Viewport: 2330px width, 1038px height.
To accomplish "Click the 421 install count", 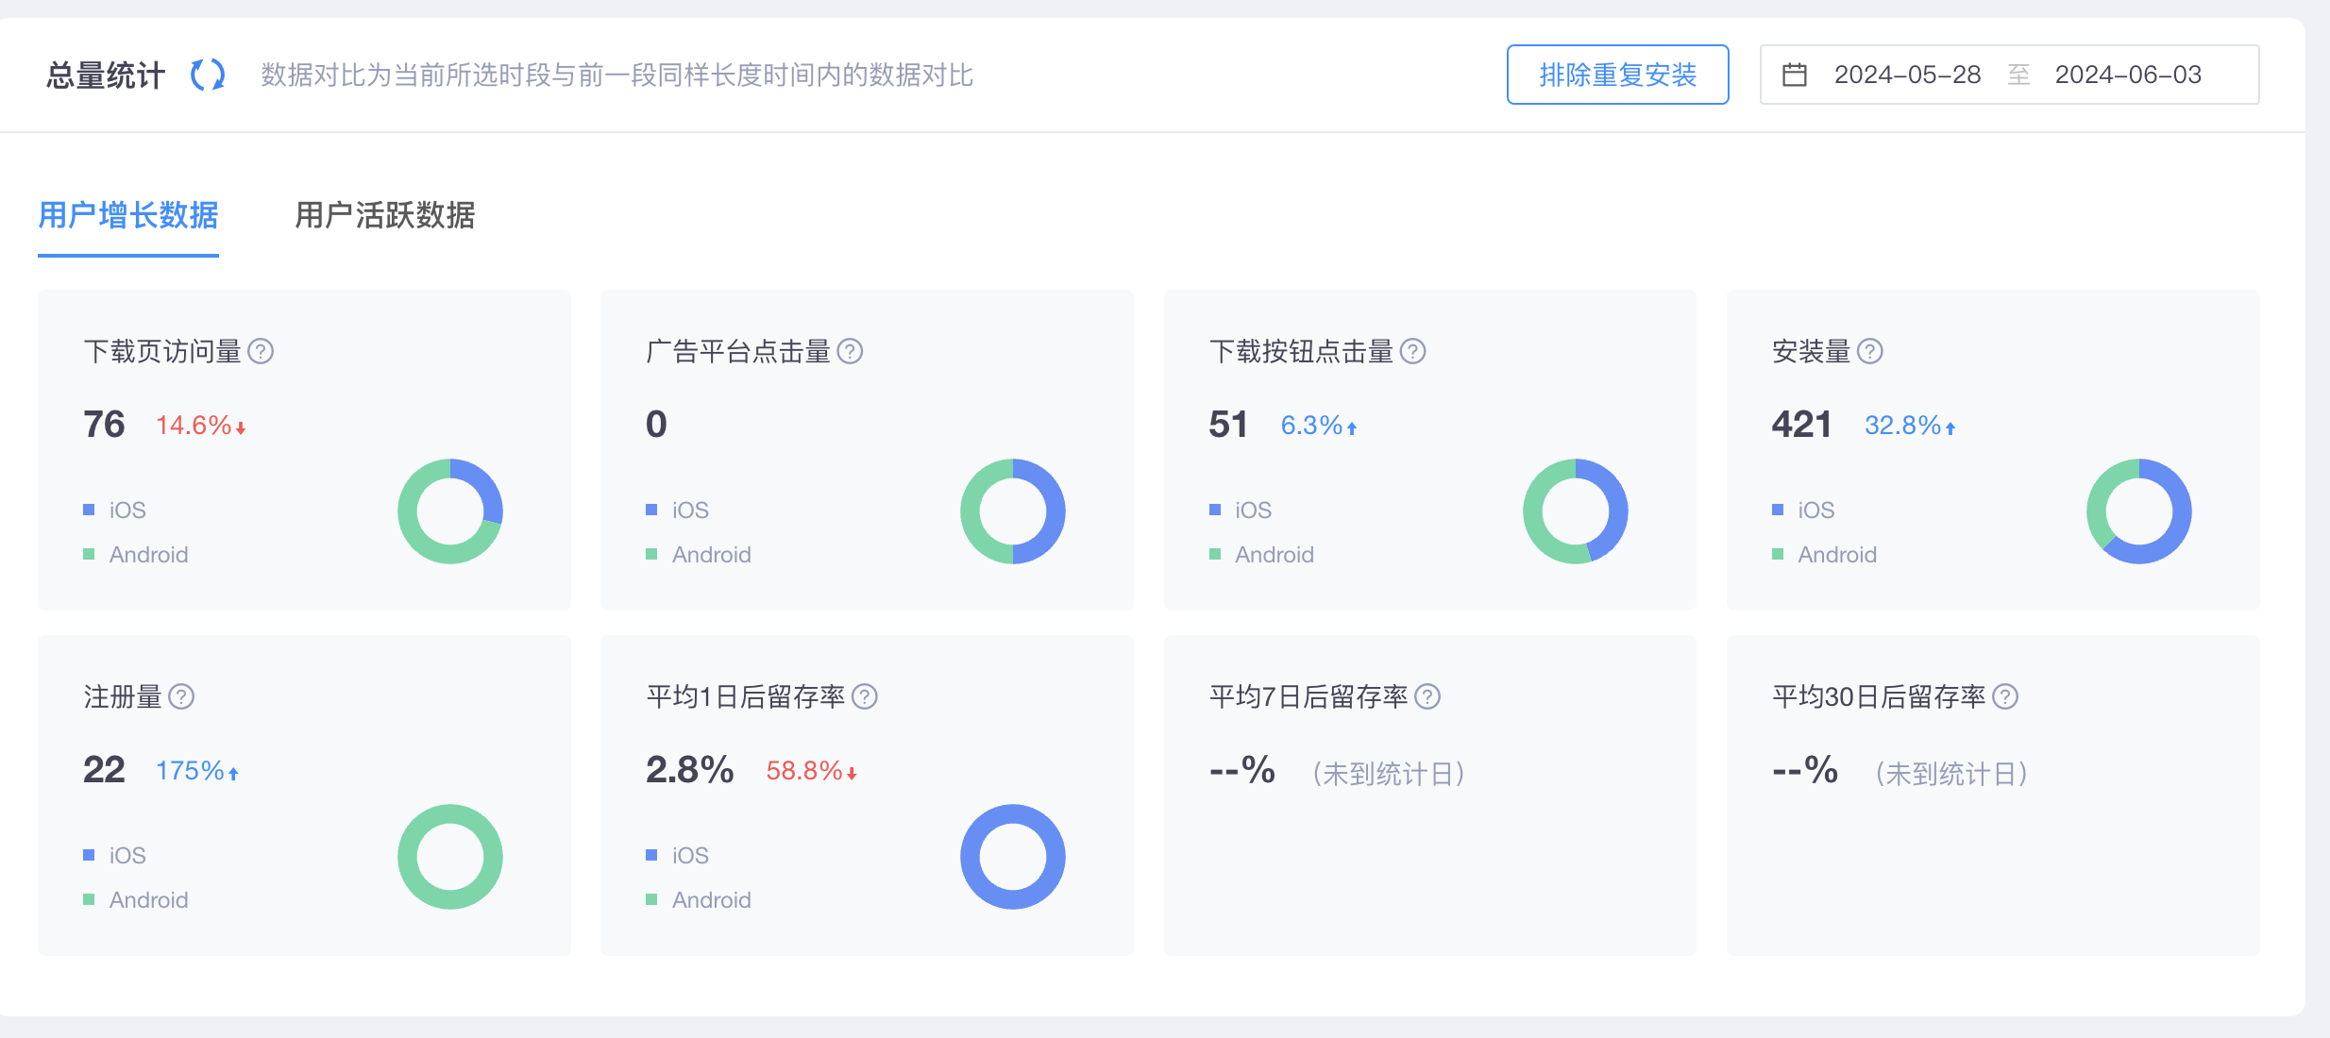I will tap(1801, 424).
